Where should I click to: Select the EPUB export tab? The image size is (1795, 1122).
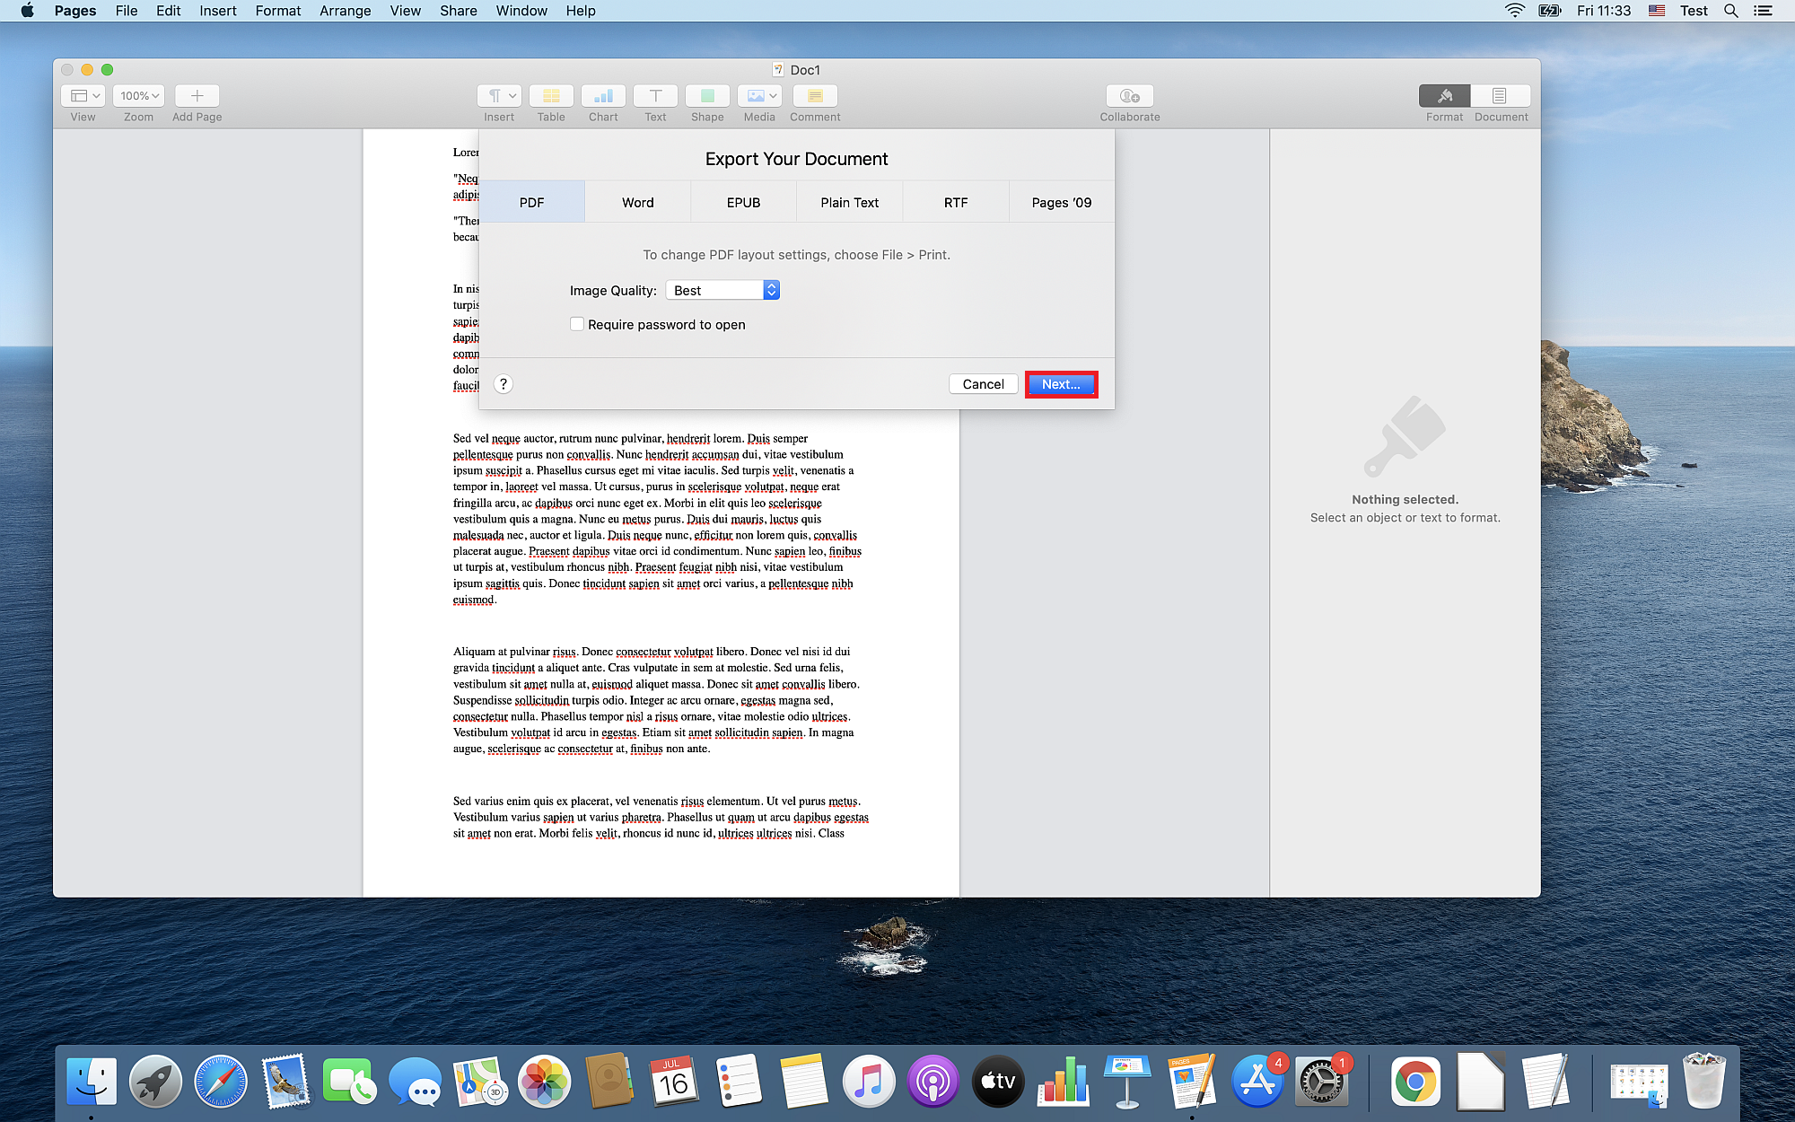click(x=743, y=203)
